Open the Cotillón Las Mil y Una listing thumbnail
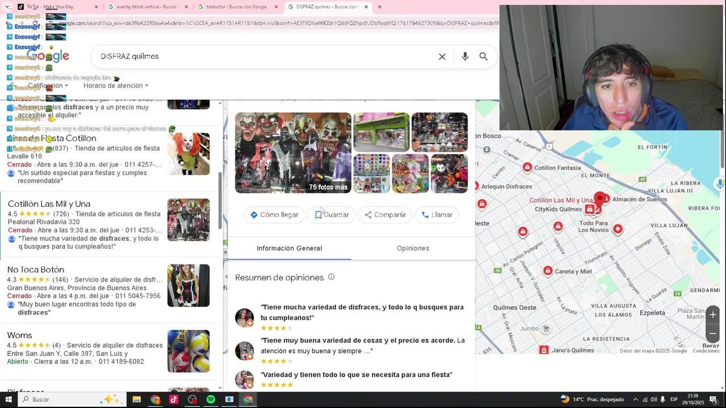The image size is (726, 408). [x=188, y=220]
